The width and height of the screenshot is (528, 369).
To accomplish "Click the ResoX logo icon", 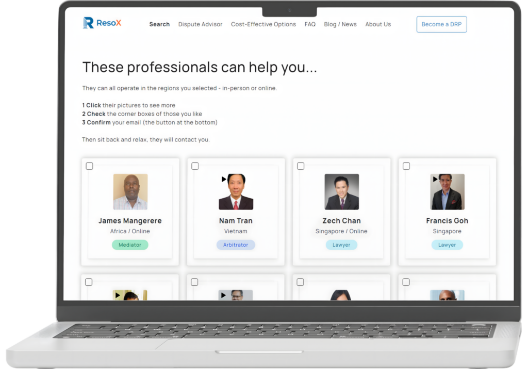I will (89, 23).
